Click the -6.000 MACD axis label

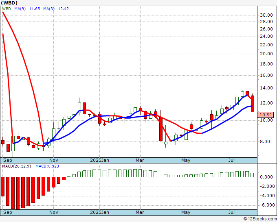pyautogui.click(x=267, y=205)
